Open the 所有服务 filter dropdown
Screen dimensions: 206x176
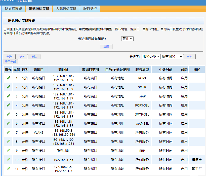[172, 57]
